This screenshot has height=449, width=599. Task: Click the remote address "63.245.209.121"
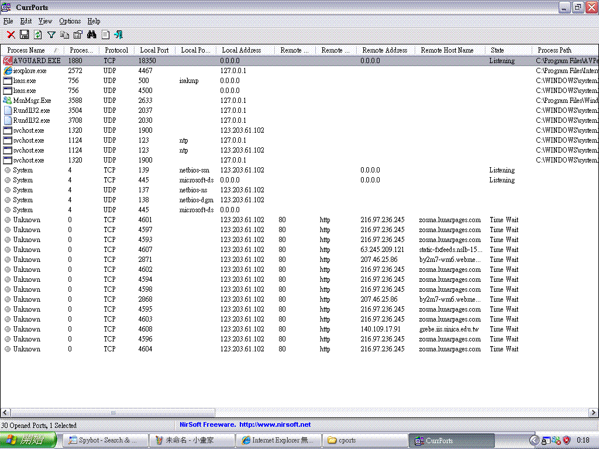(382, 249)
